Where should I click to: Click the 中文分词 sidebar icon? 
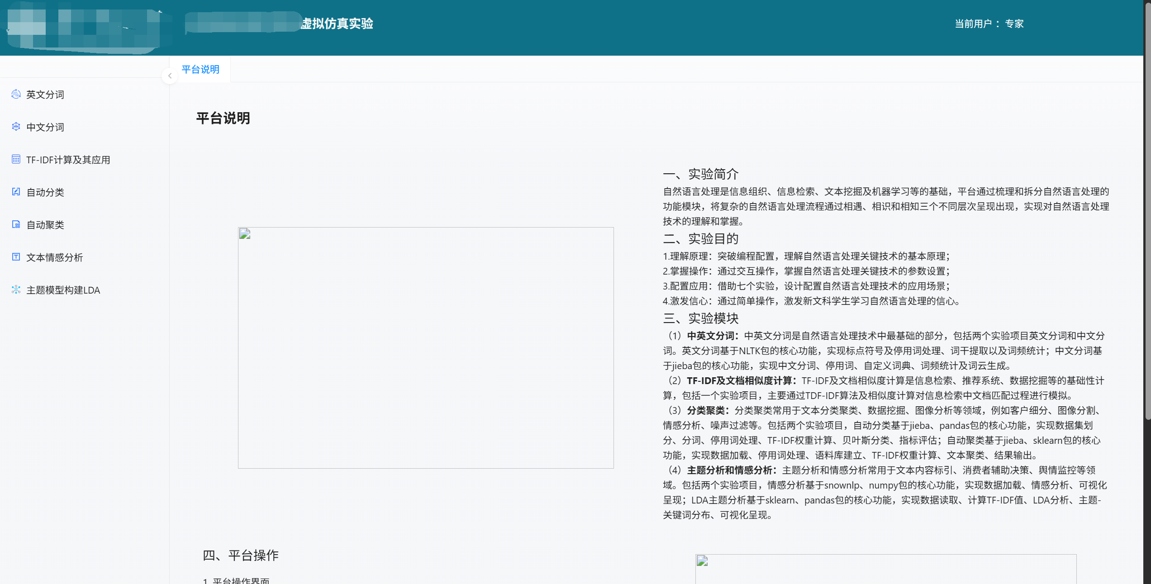coord(16,127)
